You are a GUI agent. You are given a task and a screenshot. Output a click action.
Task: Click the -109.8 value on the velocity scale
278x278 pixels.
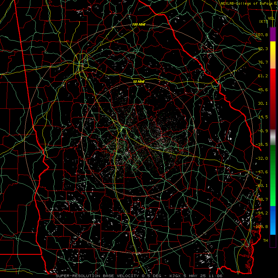point(261,227)
